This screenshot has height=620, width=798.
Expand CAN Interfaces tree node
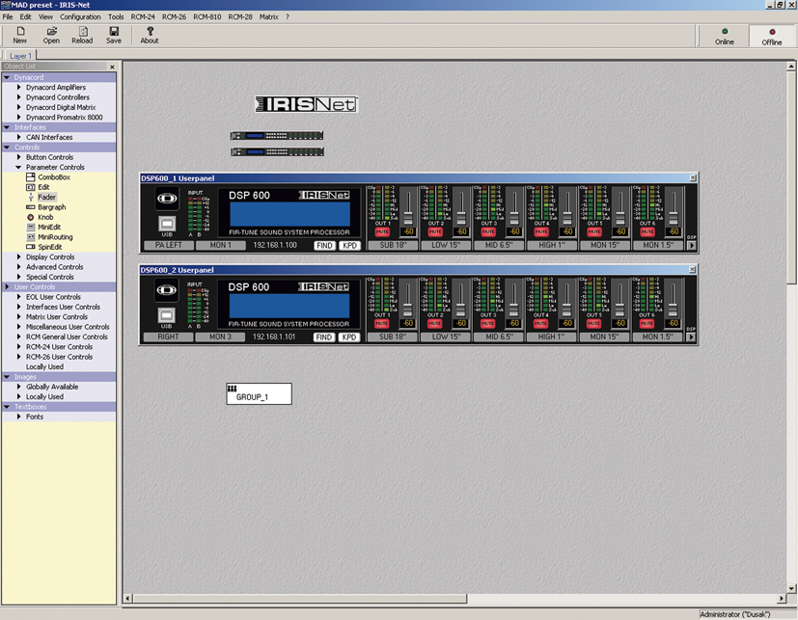click(x=19, y=137)
